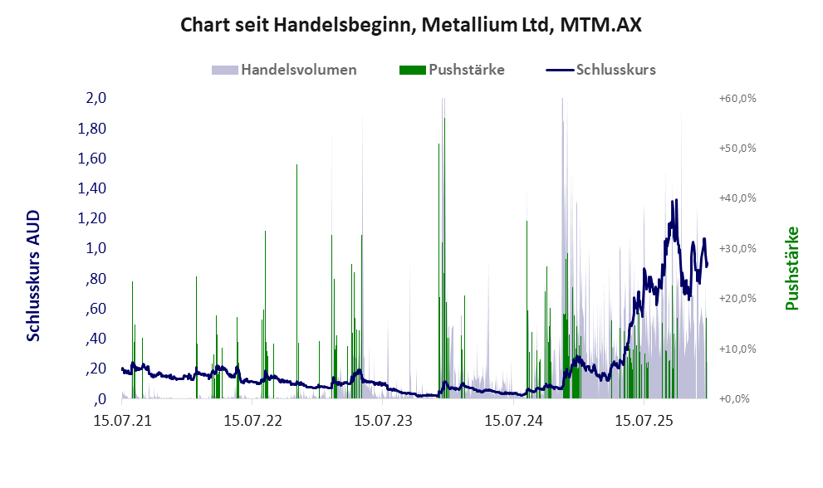Click the chart title mentioning Metallium Ltd
Viewport: 823px width, 488px height.
click(x=411, y=25)
